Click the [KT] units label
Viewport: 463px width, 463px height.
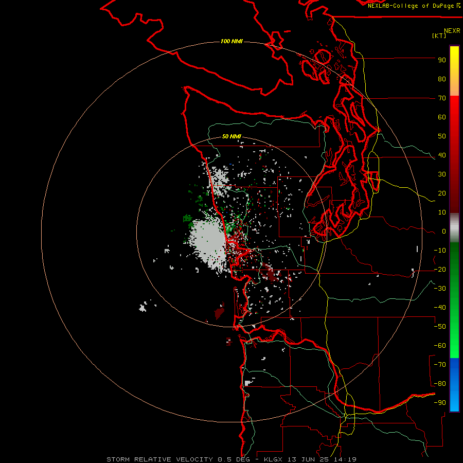click(439, 35)
